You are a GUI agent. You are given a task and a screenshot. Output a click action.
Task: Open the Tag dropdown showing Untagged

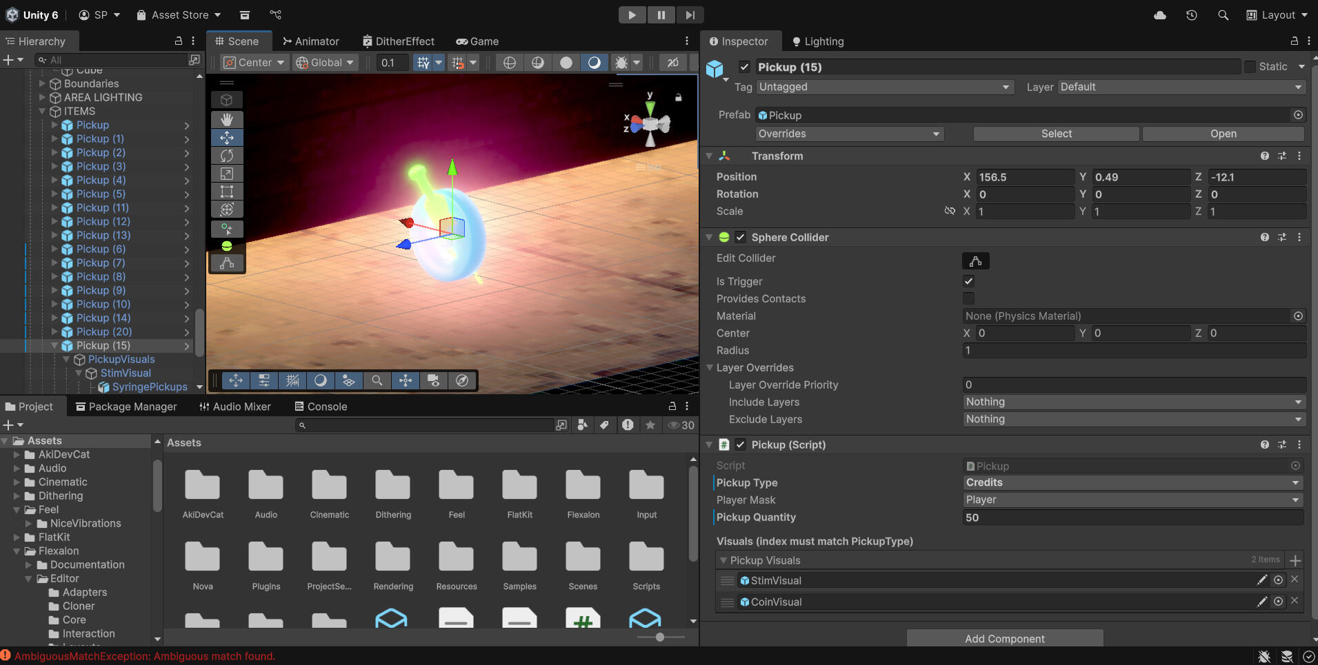(884, 87)
